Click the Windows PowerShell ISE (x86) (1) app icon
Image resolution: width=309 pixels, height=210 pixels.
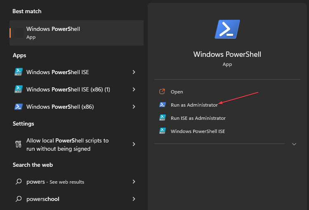pyautogui.click(x=18, y=89)
